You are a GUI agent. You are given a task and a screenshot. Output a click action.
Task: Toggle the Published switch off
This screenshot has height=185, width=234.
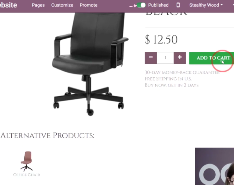[141, 5]
